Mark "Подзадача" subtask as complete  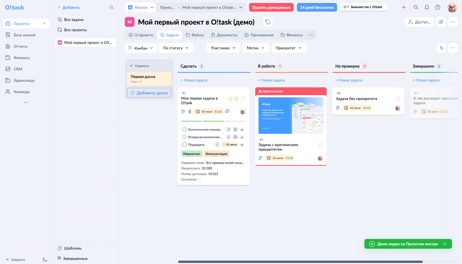coord(184,145)
